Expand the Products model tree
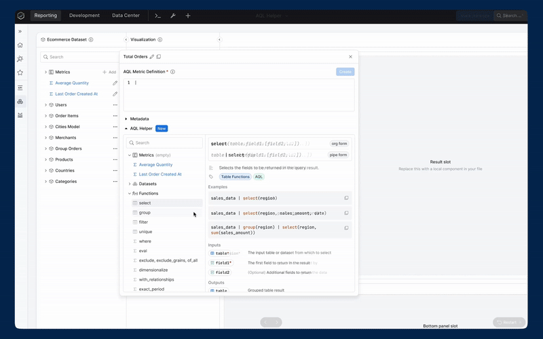Viewport: 543px width, 339px height. point(45,159)
